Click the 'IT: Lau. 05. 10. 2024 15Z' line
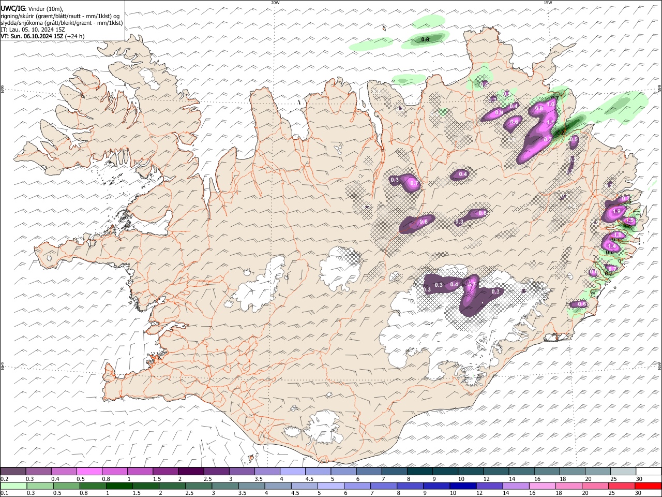Viewport: 662px width, 497px height. (33, 30)
